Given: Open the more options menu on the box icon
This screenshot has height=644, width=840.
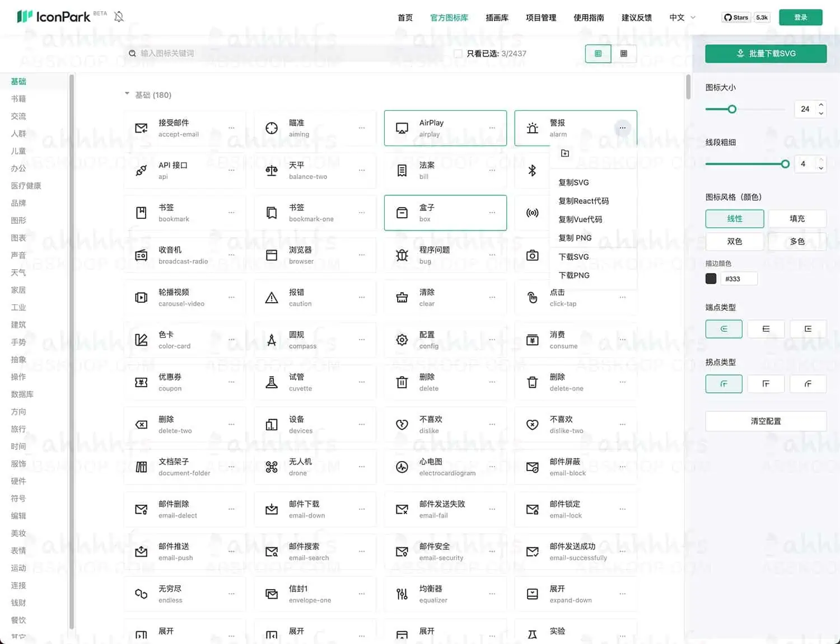Looking at the screenshot, I should [x=492, y=213].
